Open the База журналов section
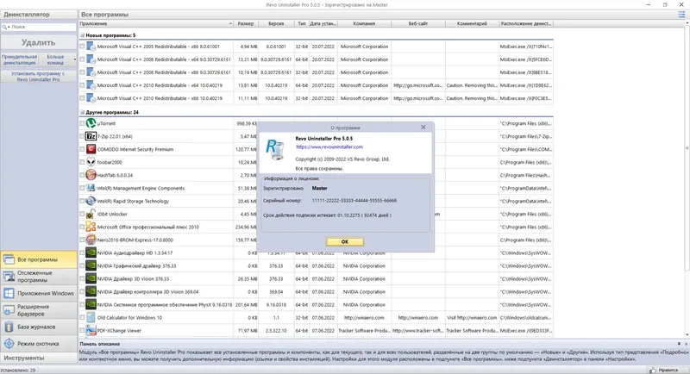 pos(39,327)
